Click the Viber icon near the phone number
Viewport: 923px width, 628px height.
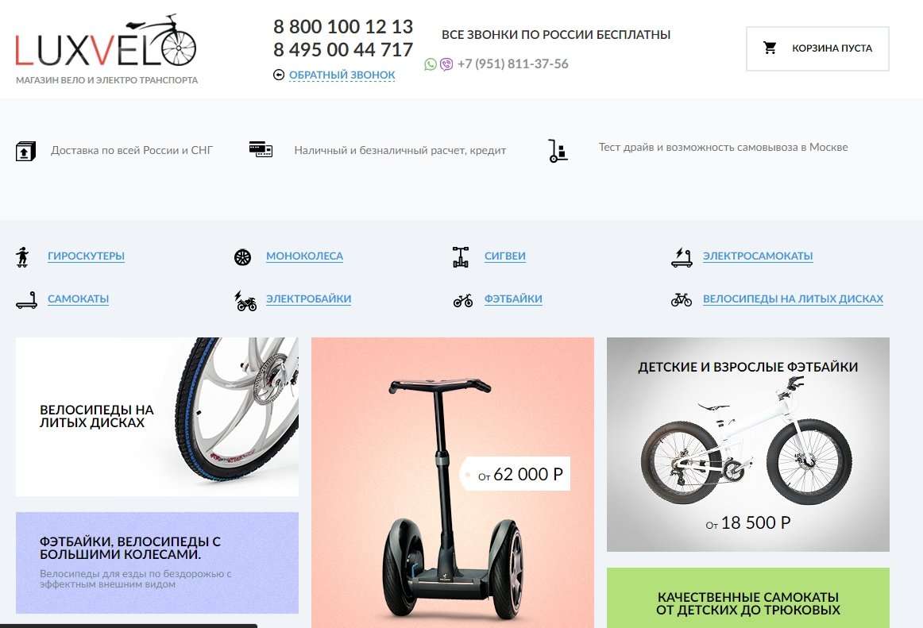click(446, 64)
